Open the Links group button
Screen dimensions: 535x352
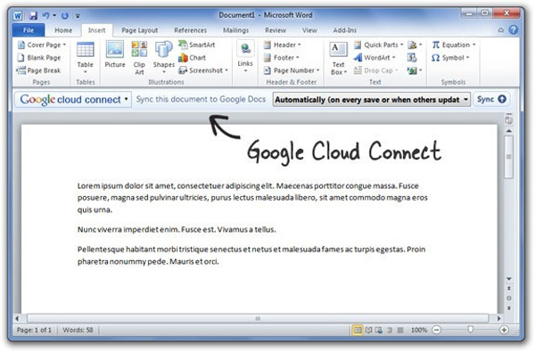click(x=245, y=57)
